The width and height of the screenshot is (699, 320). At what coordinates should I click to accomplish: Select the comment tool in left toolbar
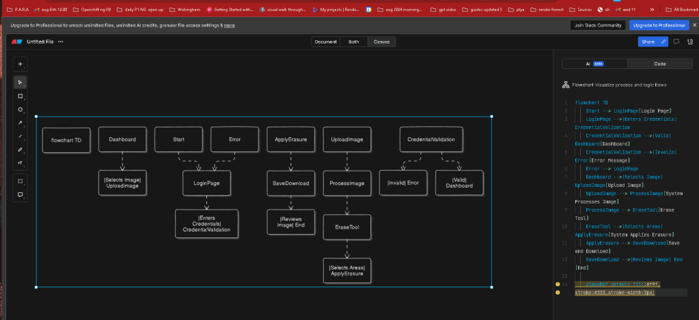[x=20, y=194]
